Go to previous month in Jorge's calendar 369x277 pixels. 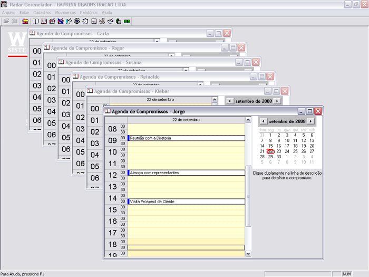tap(263, 121)
